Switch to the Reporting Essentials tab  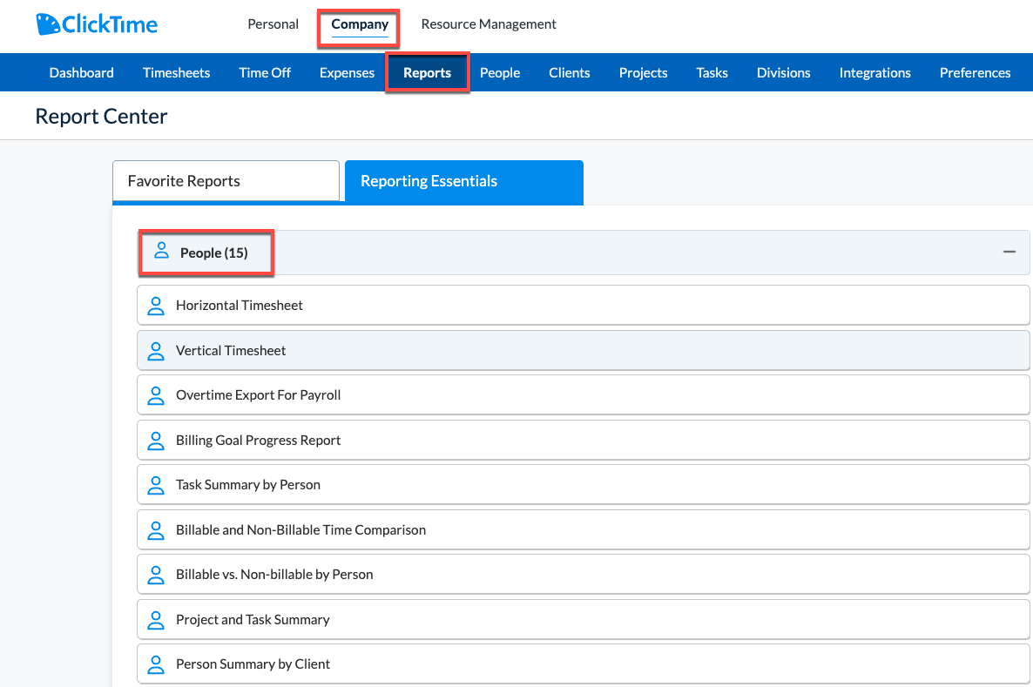point(429,181)
